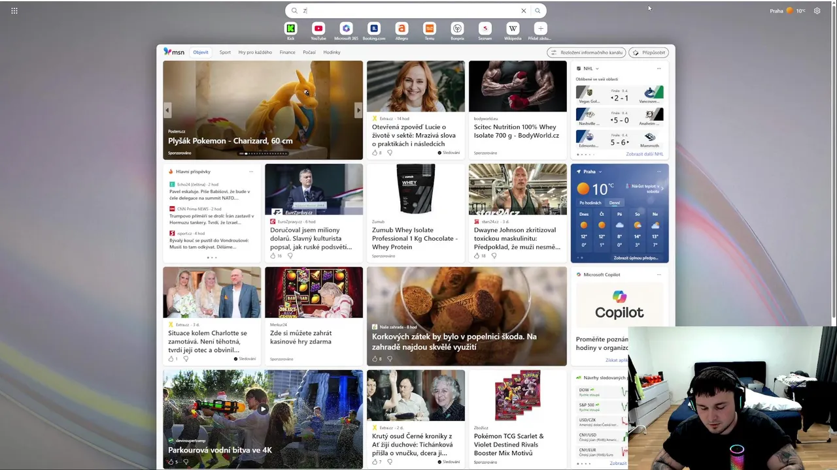Open the Pokémon TCG booster thumbnail
The height and width of the screenshot is (470, 837).
[x=518, y=396]
